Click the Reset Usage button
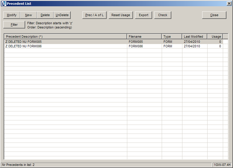This screenshot has width=233, height=168. (121, 15)
